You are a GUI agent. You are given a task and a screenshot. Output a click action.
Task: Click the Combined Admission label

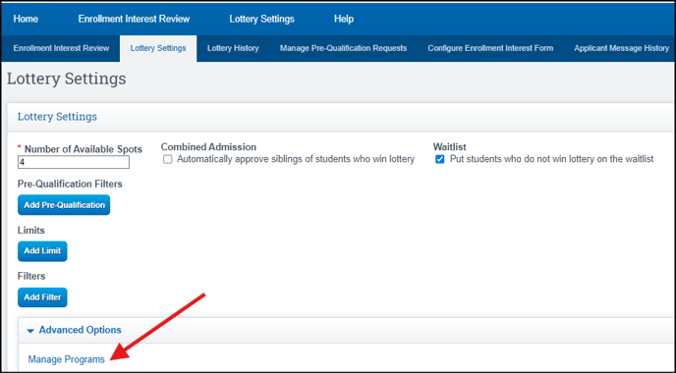(208, 147)
